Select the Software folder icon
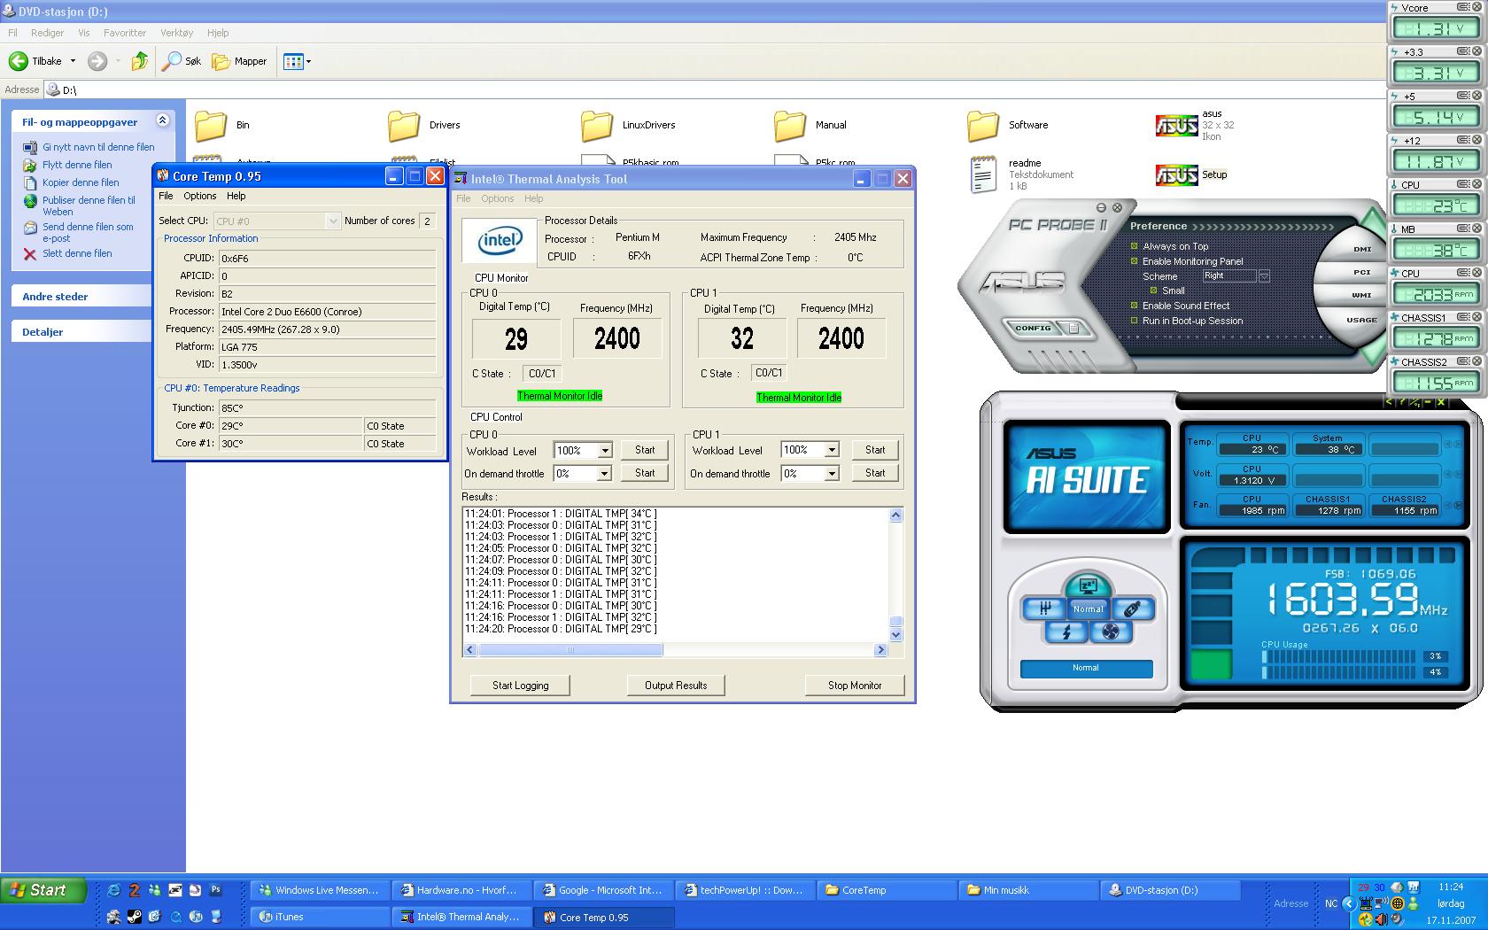The width and height of the screenshot is (1488, 930). point(983,126)
